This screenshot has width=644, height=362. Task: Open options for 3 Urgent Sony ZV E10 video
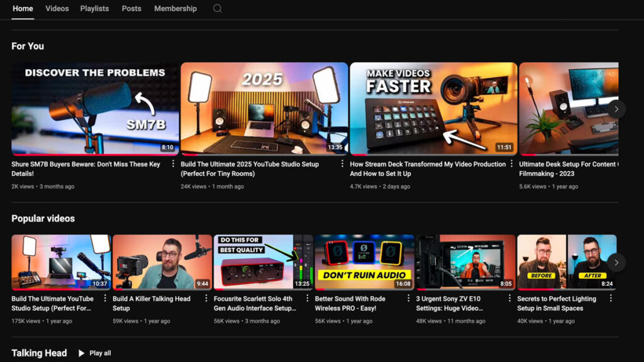[509, 299]
